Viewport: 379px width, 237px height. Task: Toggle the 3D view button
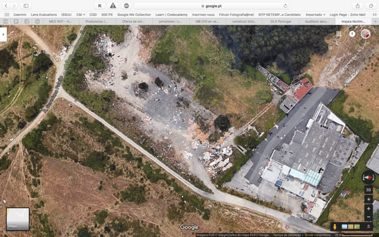[x=368, y=190]
